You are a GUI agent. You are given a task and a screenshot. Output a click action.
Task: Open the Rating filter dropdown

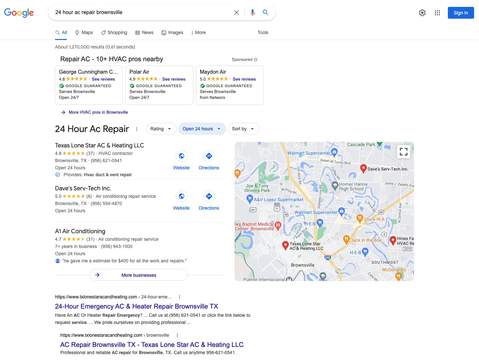tap(161, 129)
